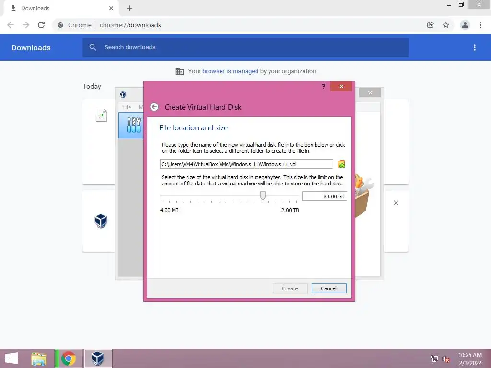Open the 'browser is managed' link
Screen dimensions: 491x368
(230, 71)
